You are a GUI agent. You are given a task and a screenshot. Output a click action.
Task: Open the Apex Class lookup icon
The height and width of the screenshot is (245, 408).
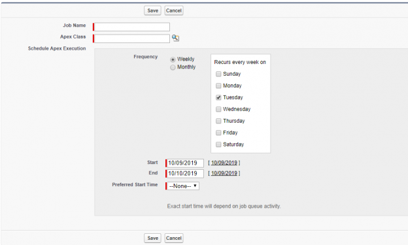pos(175,38)
